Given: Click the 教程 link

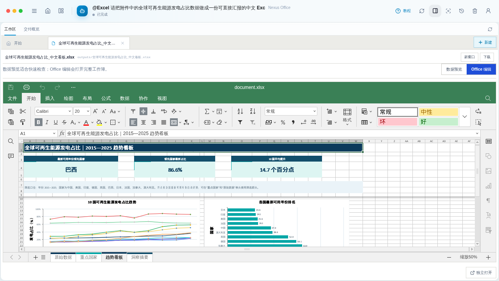Looking at the screenshot, I should [403, 11].
